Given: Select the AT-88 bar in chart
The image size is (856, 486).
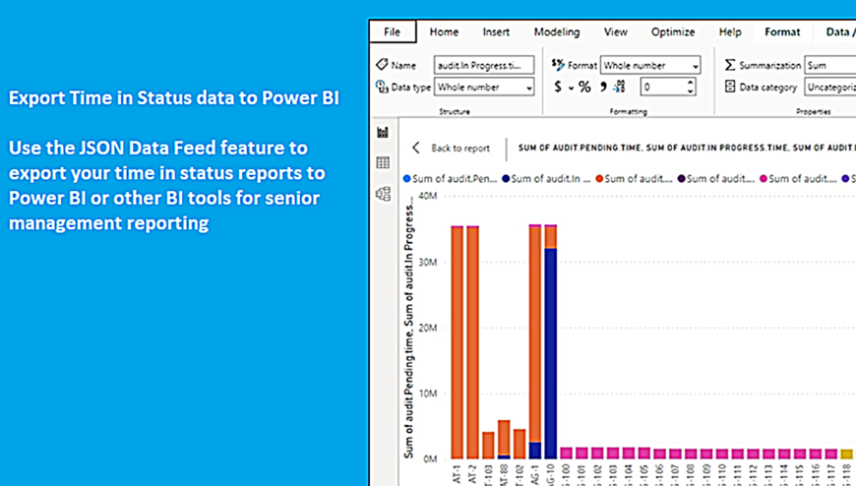Looking at the screenshot, I should click(504, 439).
